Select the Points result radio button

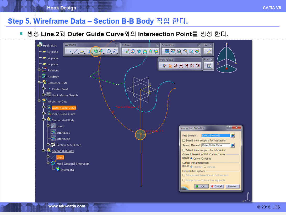tap(202, 159)
